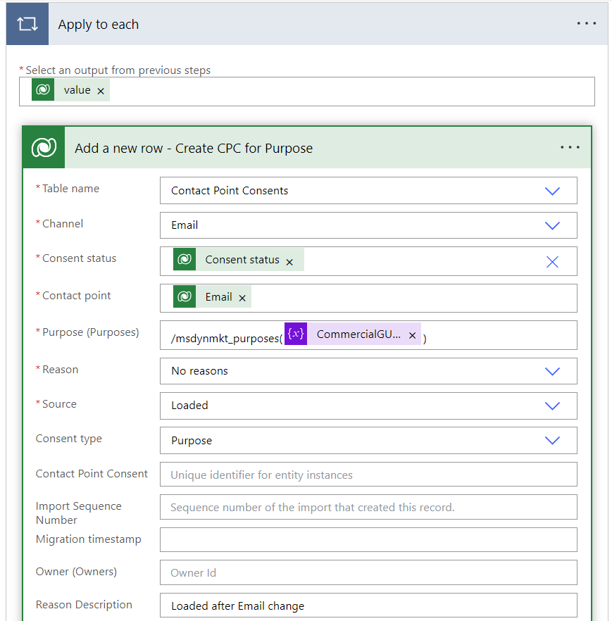Viewport: 612px width, 621px height.
Task: Expand the Table name dropdown
Action: [x=552, y=191]
